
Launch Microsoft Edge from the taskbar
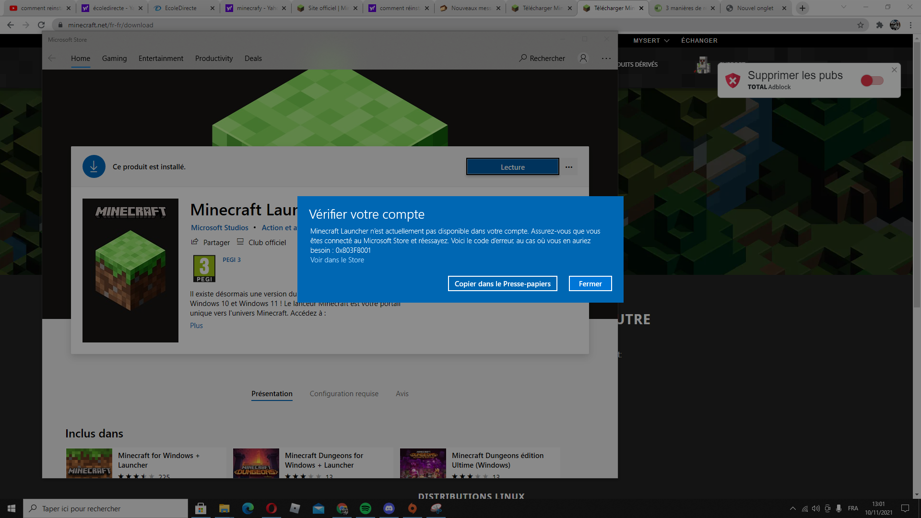248,508
